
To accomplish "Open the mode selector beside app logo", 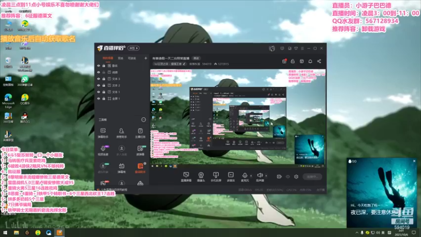I will 134,48.
